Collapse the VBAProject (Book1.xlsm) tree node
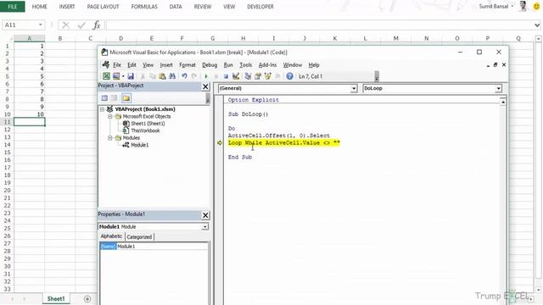This screenshot has height=305, width=543. pos(103,109)
